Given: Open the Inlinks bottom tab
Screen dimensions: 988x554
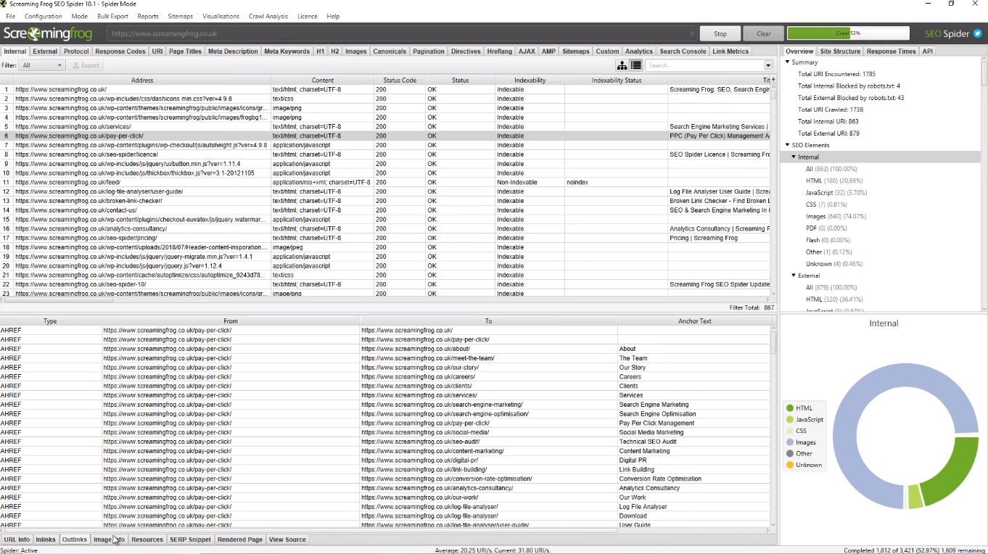Looking at the screenshot, I should [x=46, y=539].
